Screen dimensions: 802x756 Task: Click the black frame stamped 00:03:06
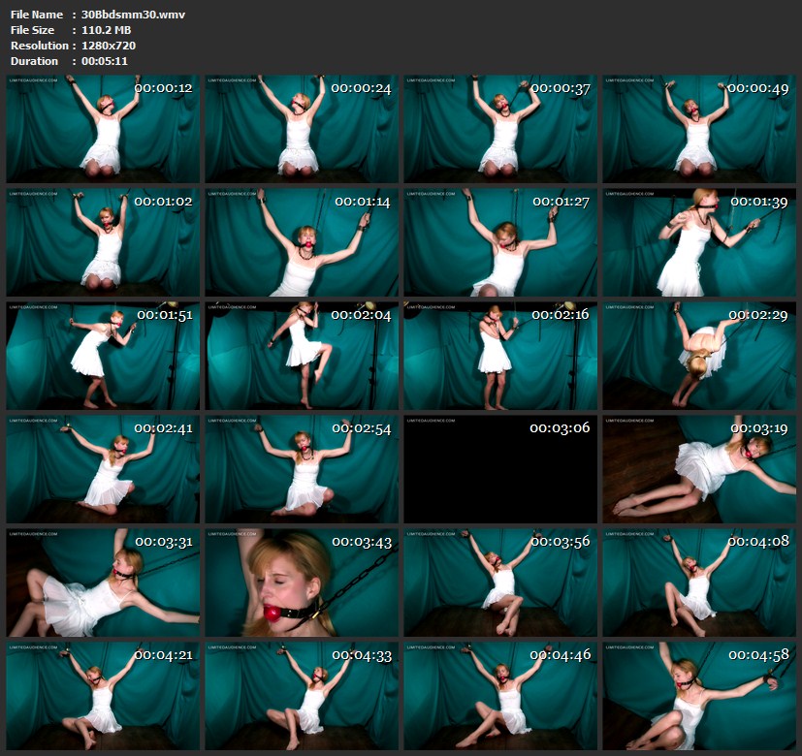click(500, 469)
